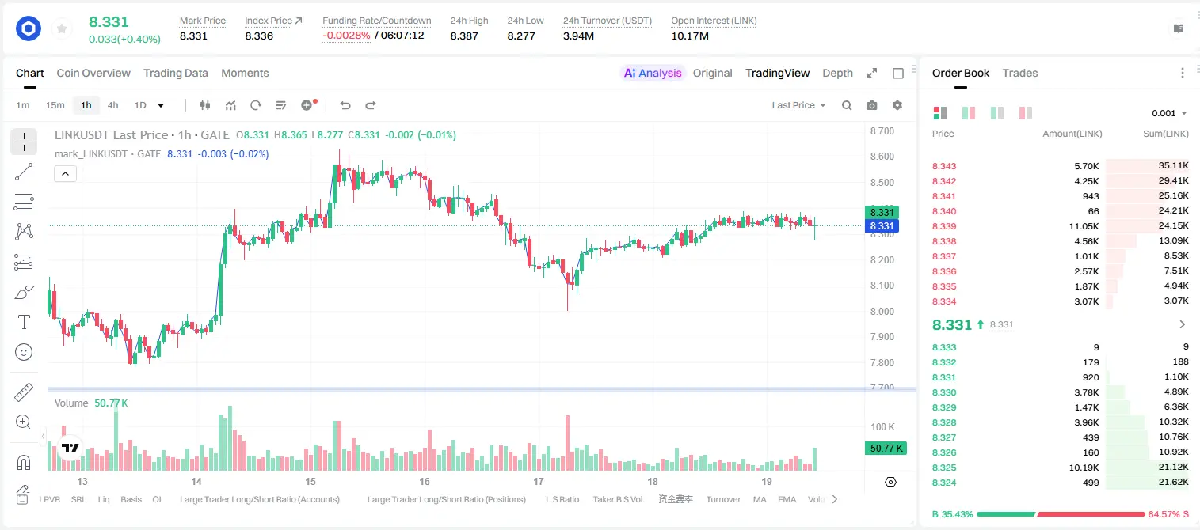
Task: Show only sell orders in order book
Action: point(1026,113)
